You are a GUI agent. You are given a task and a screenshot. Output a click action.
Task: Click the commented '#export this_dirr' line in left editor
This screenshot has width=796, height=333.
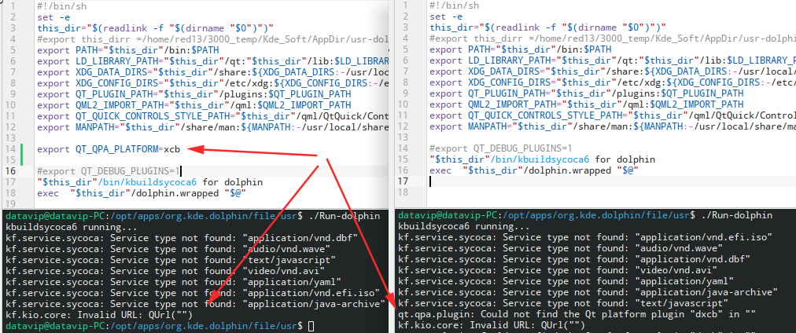coord(212,39)
